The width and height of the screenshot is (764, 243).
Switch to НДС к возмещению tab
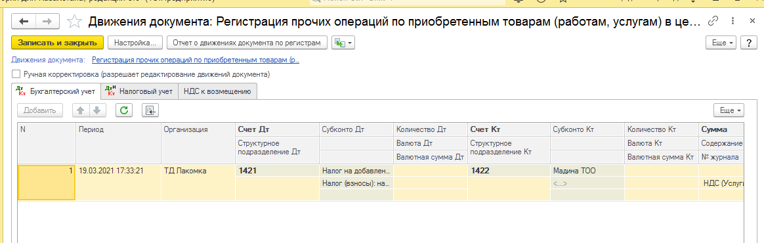[x=217, y=91]
